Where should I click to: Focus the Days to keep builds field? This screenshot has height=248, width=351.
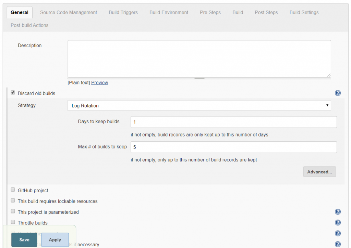pyautogui.click(x=234, y=122)
